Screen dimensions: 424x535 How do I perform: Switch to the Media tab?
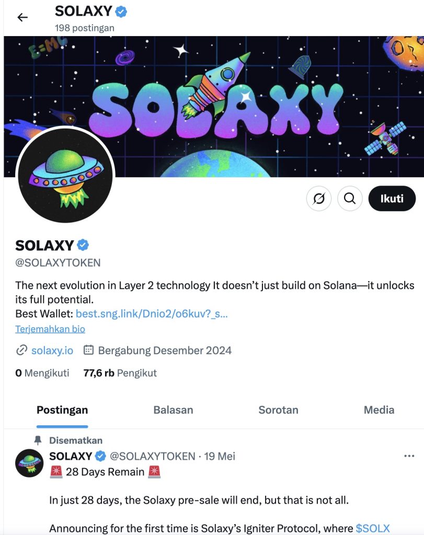pos(378,410)
